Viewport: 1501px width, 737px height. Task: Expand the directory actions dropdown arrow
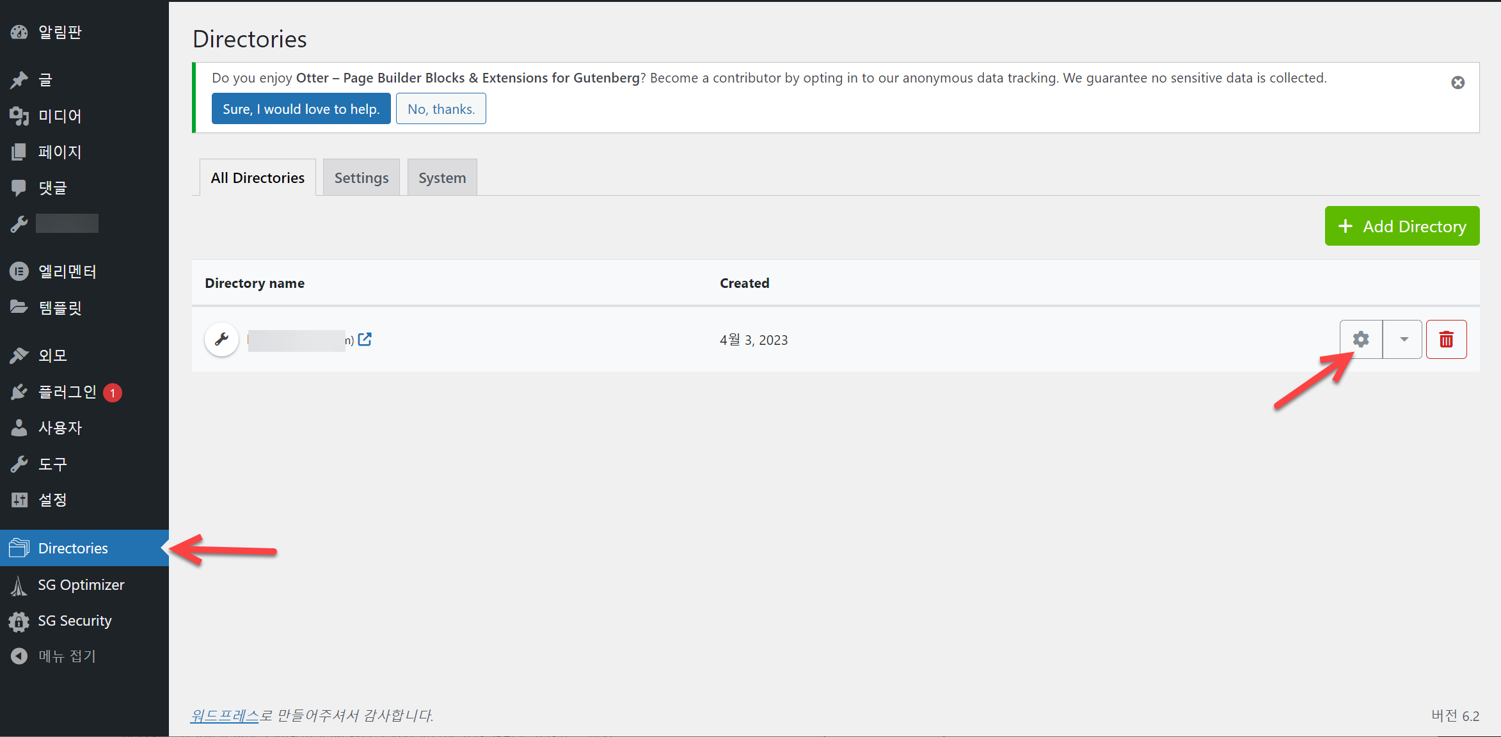coord(1404,339)
